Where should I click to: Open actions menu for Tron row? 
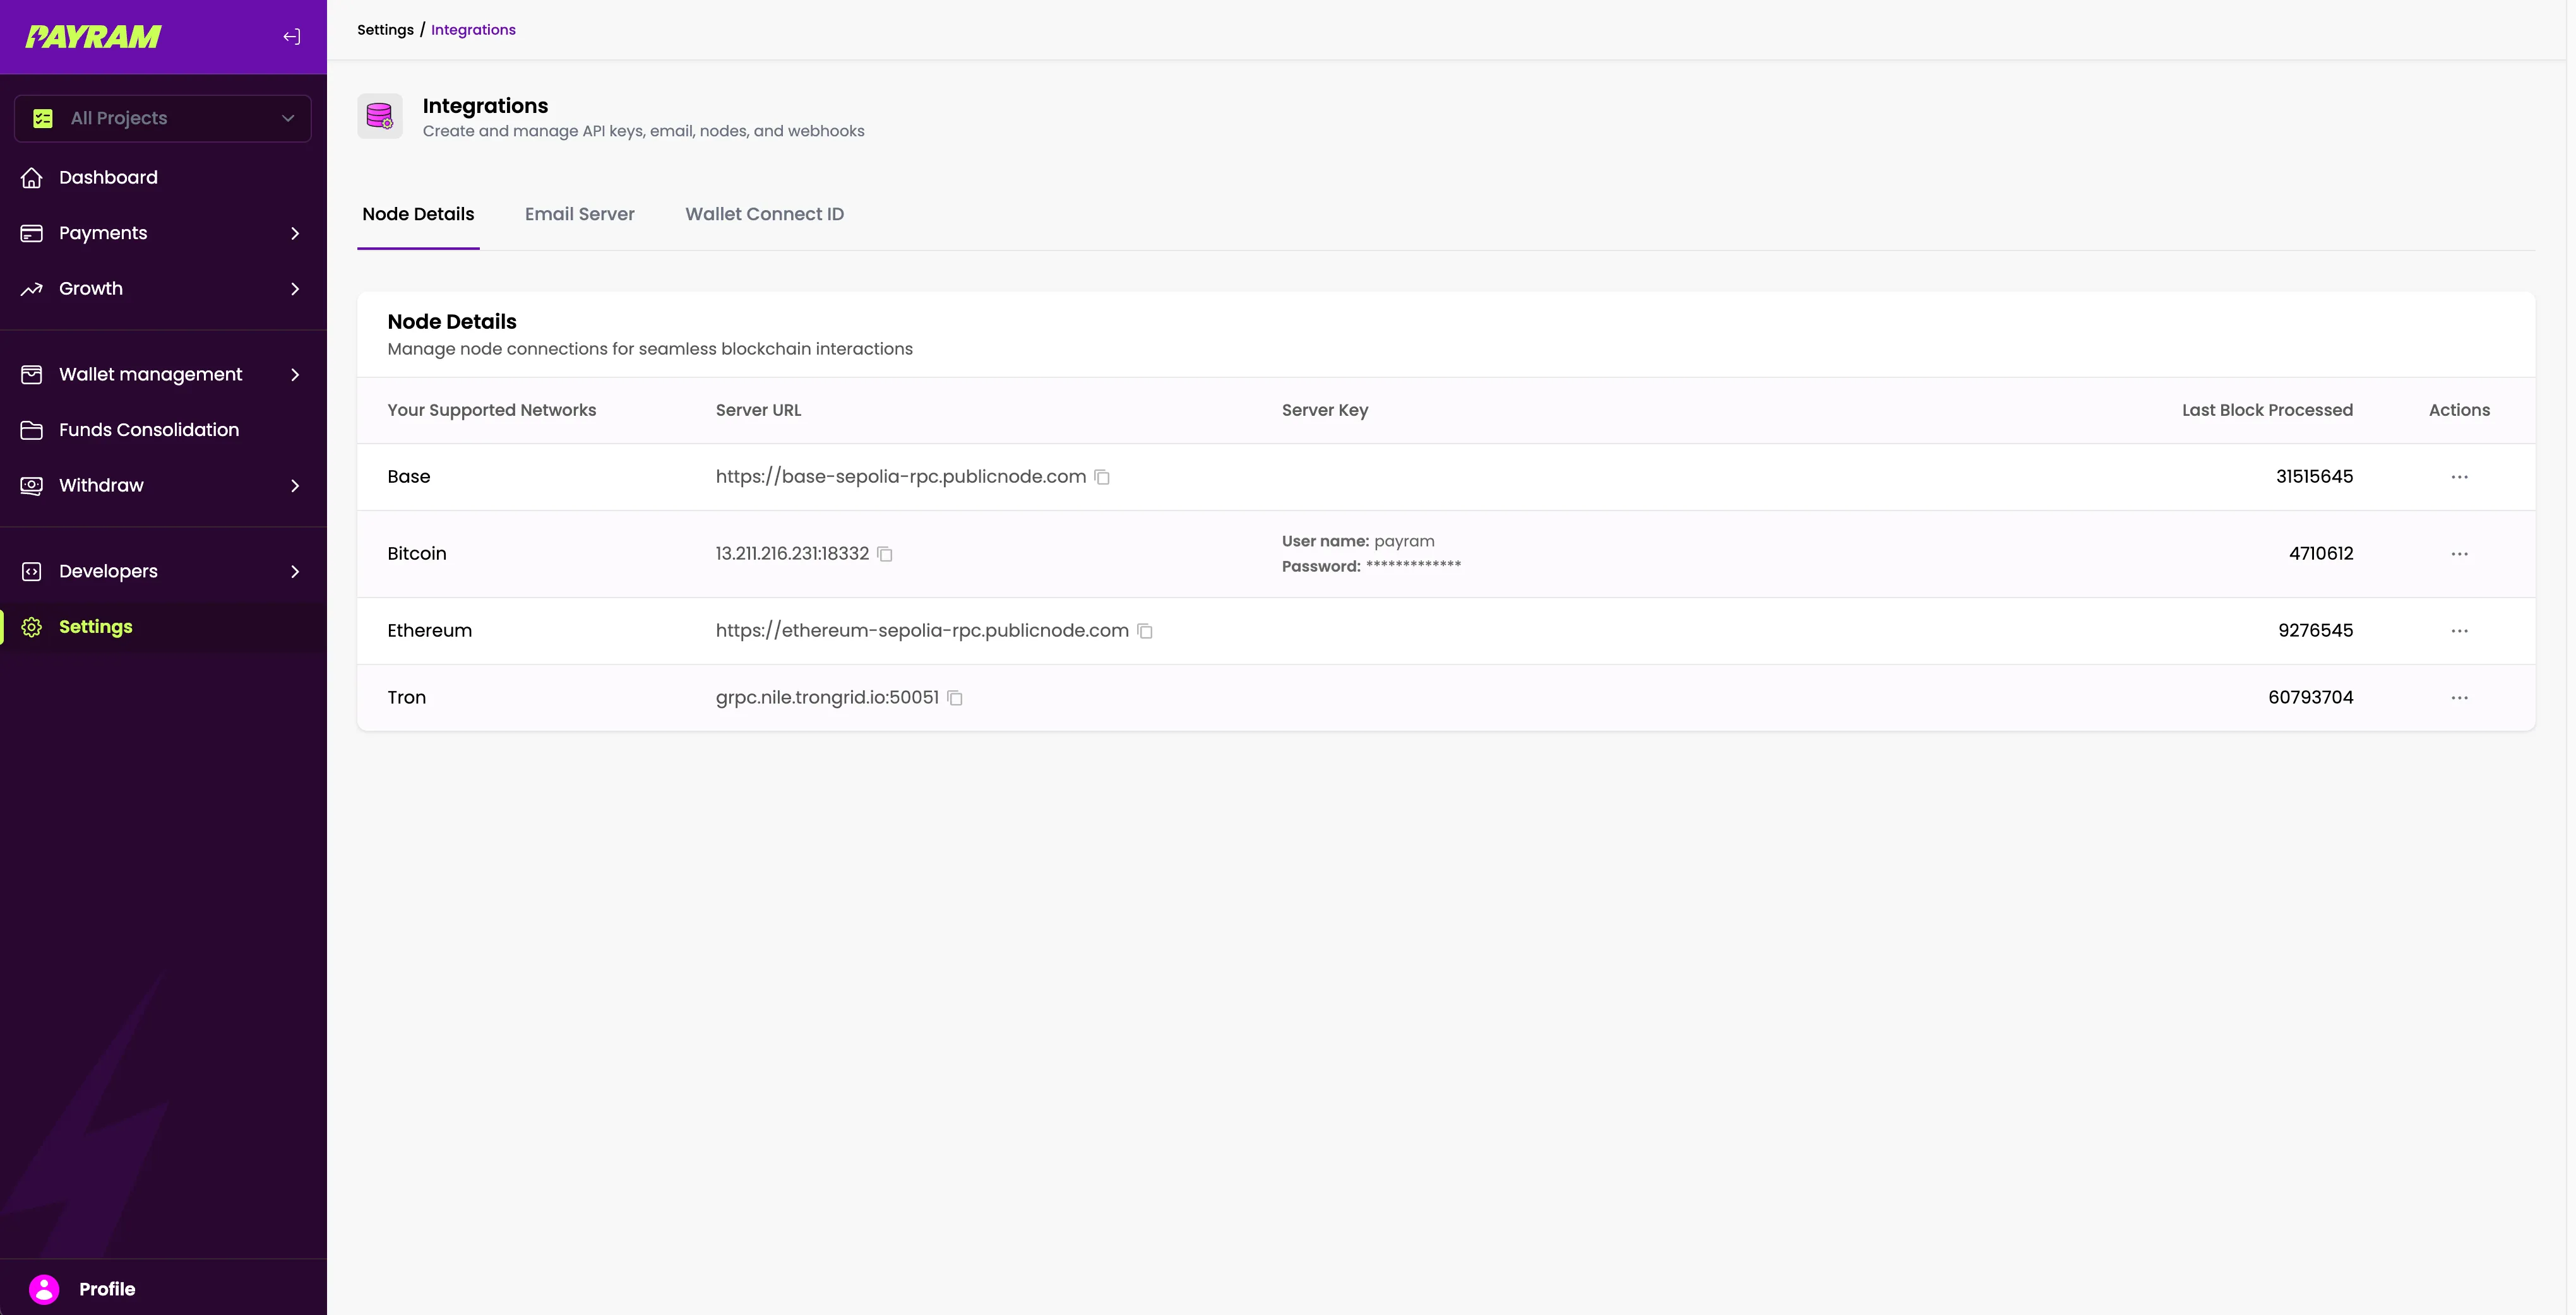tap(2459, 697)
